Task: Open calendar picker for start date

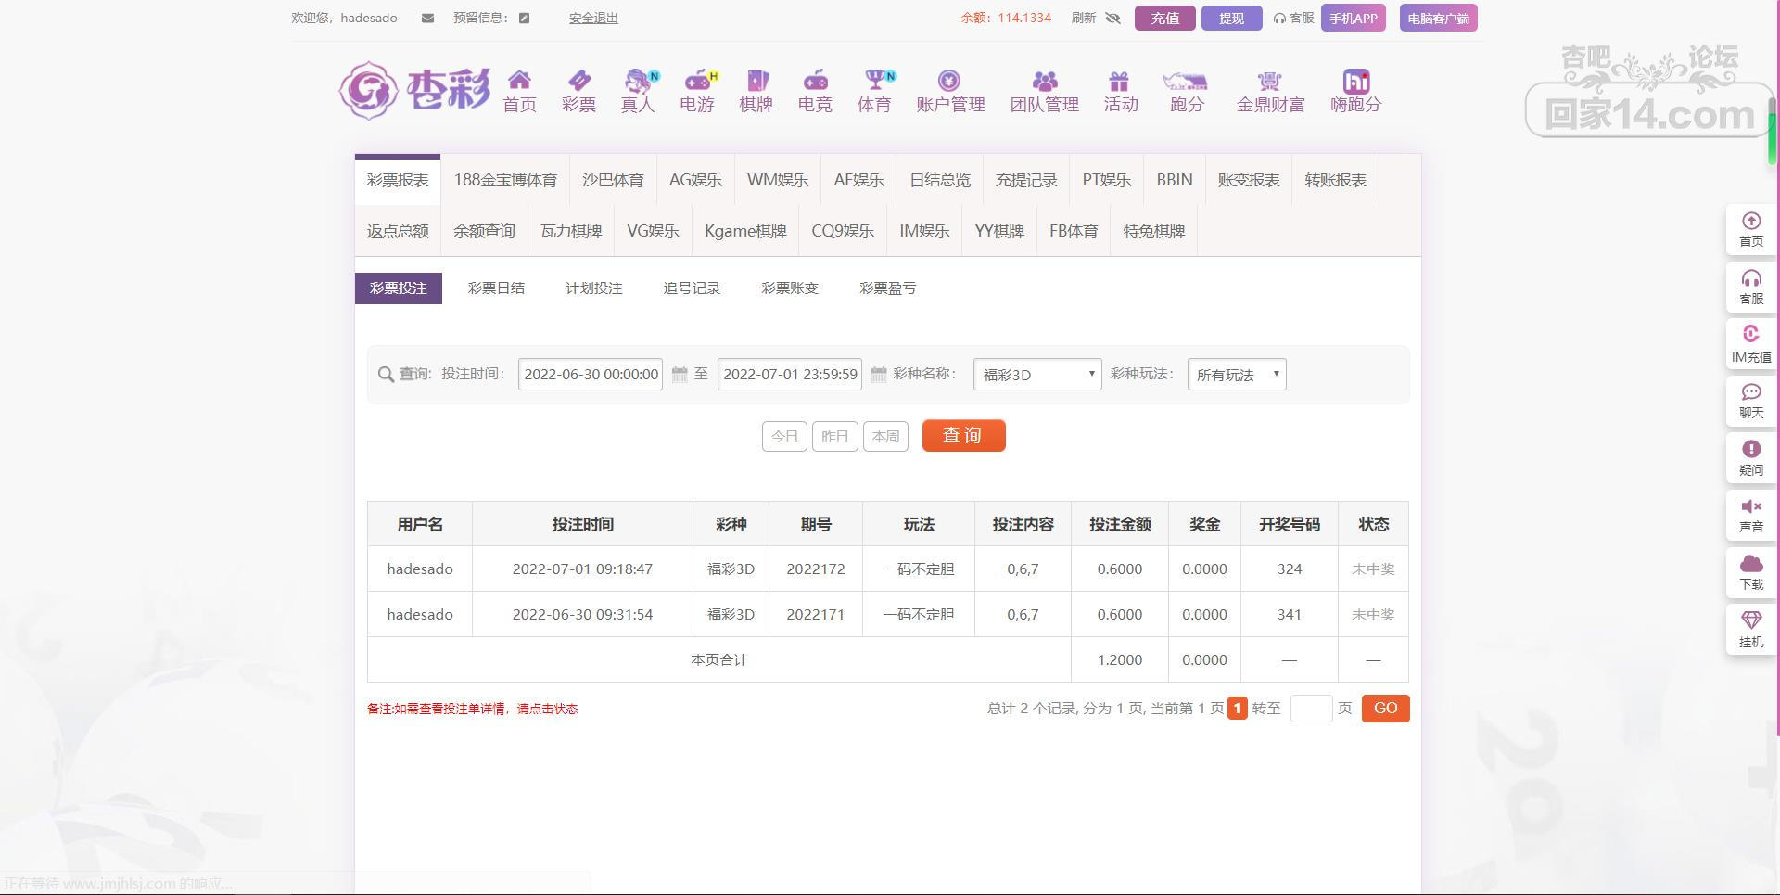Action: click(x=680, y=375)
